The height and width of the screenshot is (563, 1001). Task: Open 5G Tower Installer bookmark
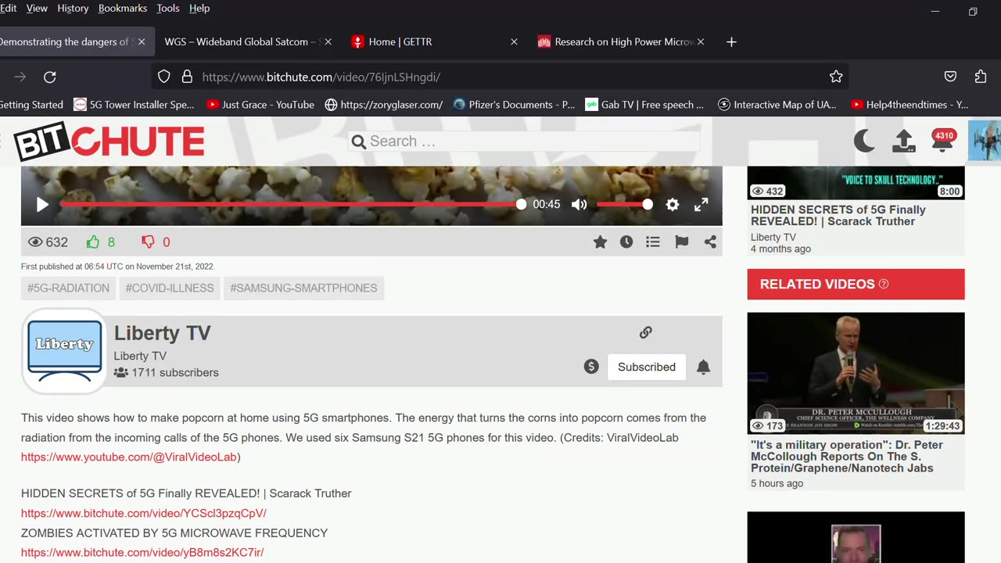[134, 105]
